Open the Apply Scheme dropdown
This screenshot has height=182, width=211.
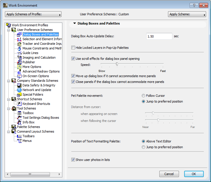[187, 14]
